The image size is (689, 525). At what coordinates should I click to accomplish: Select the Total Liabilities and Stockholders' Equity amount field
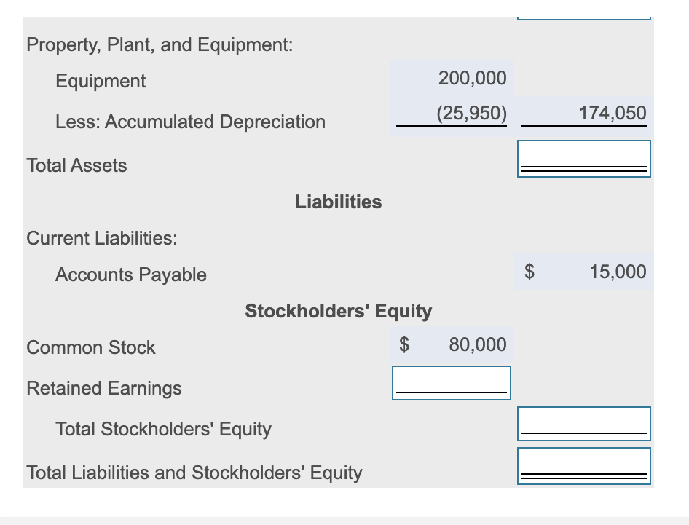point(583,466)
